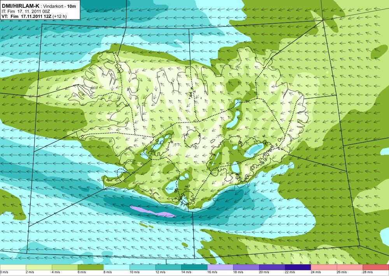Click the "10 m/s" legend label
Image resolution: width=389 pixels, height=276 pixels.
tap(135, 272)
